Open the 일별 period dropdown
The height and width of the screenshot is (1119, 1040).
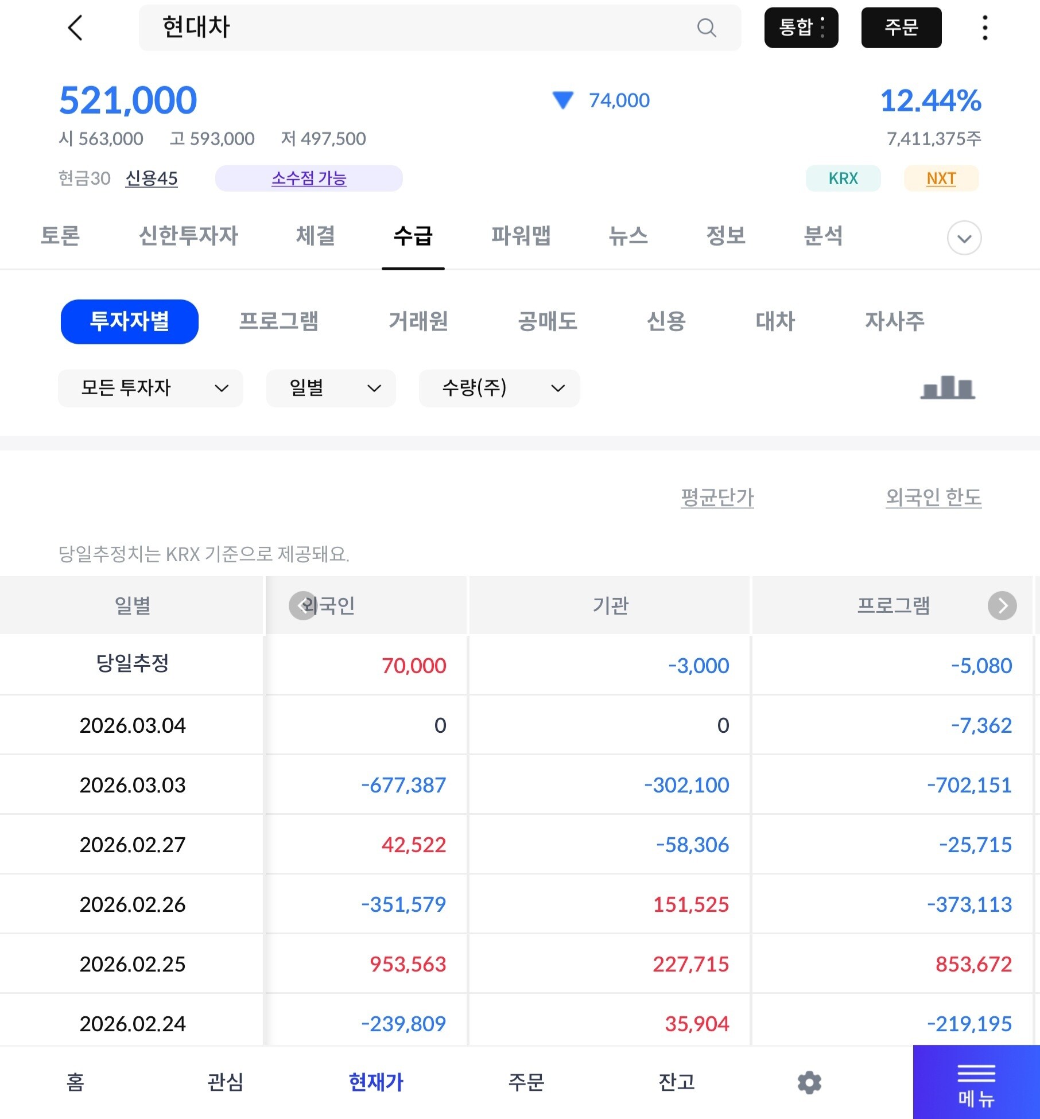[x=331, y=388]
